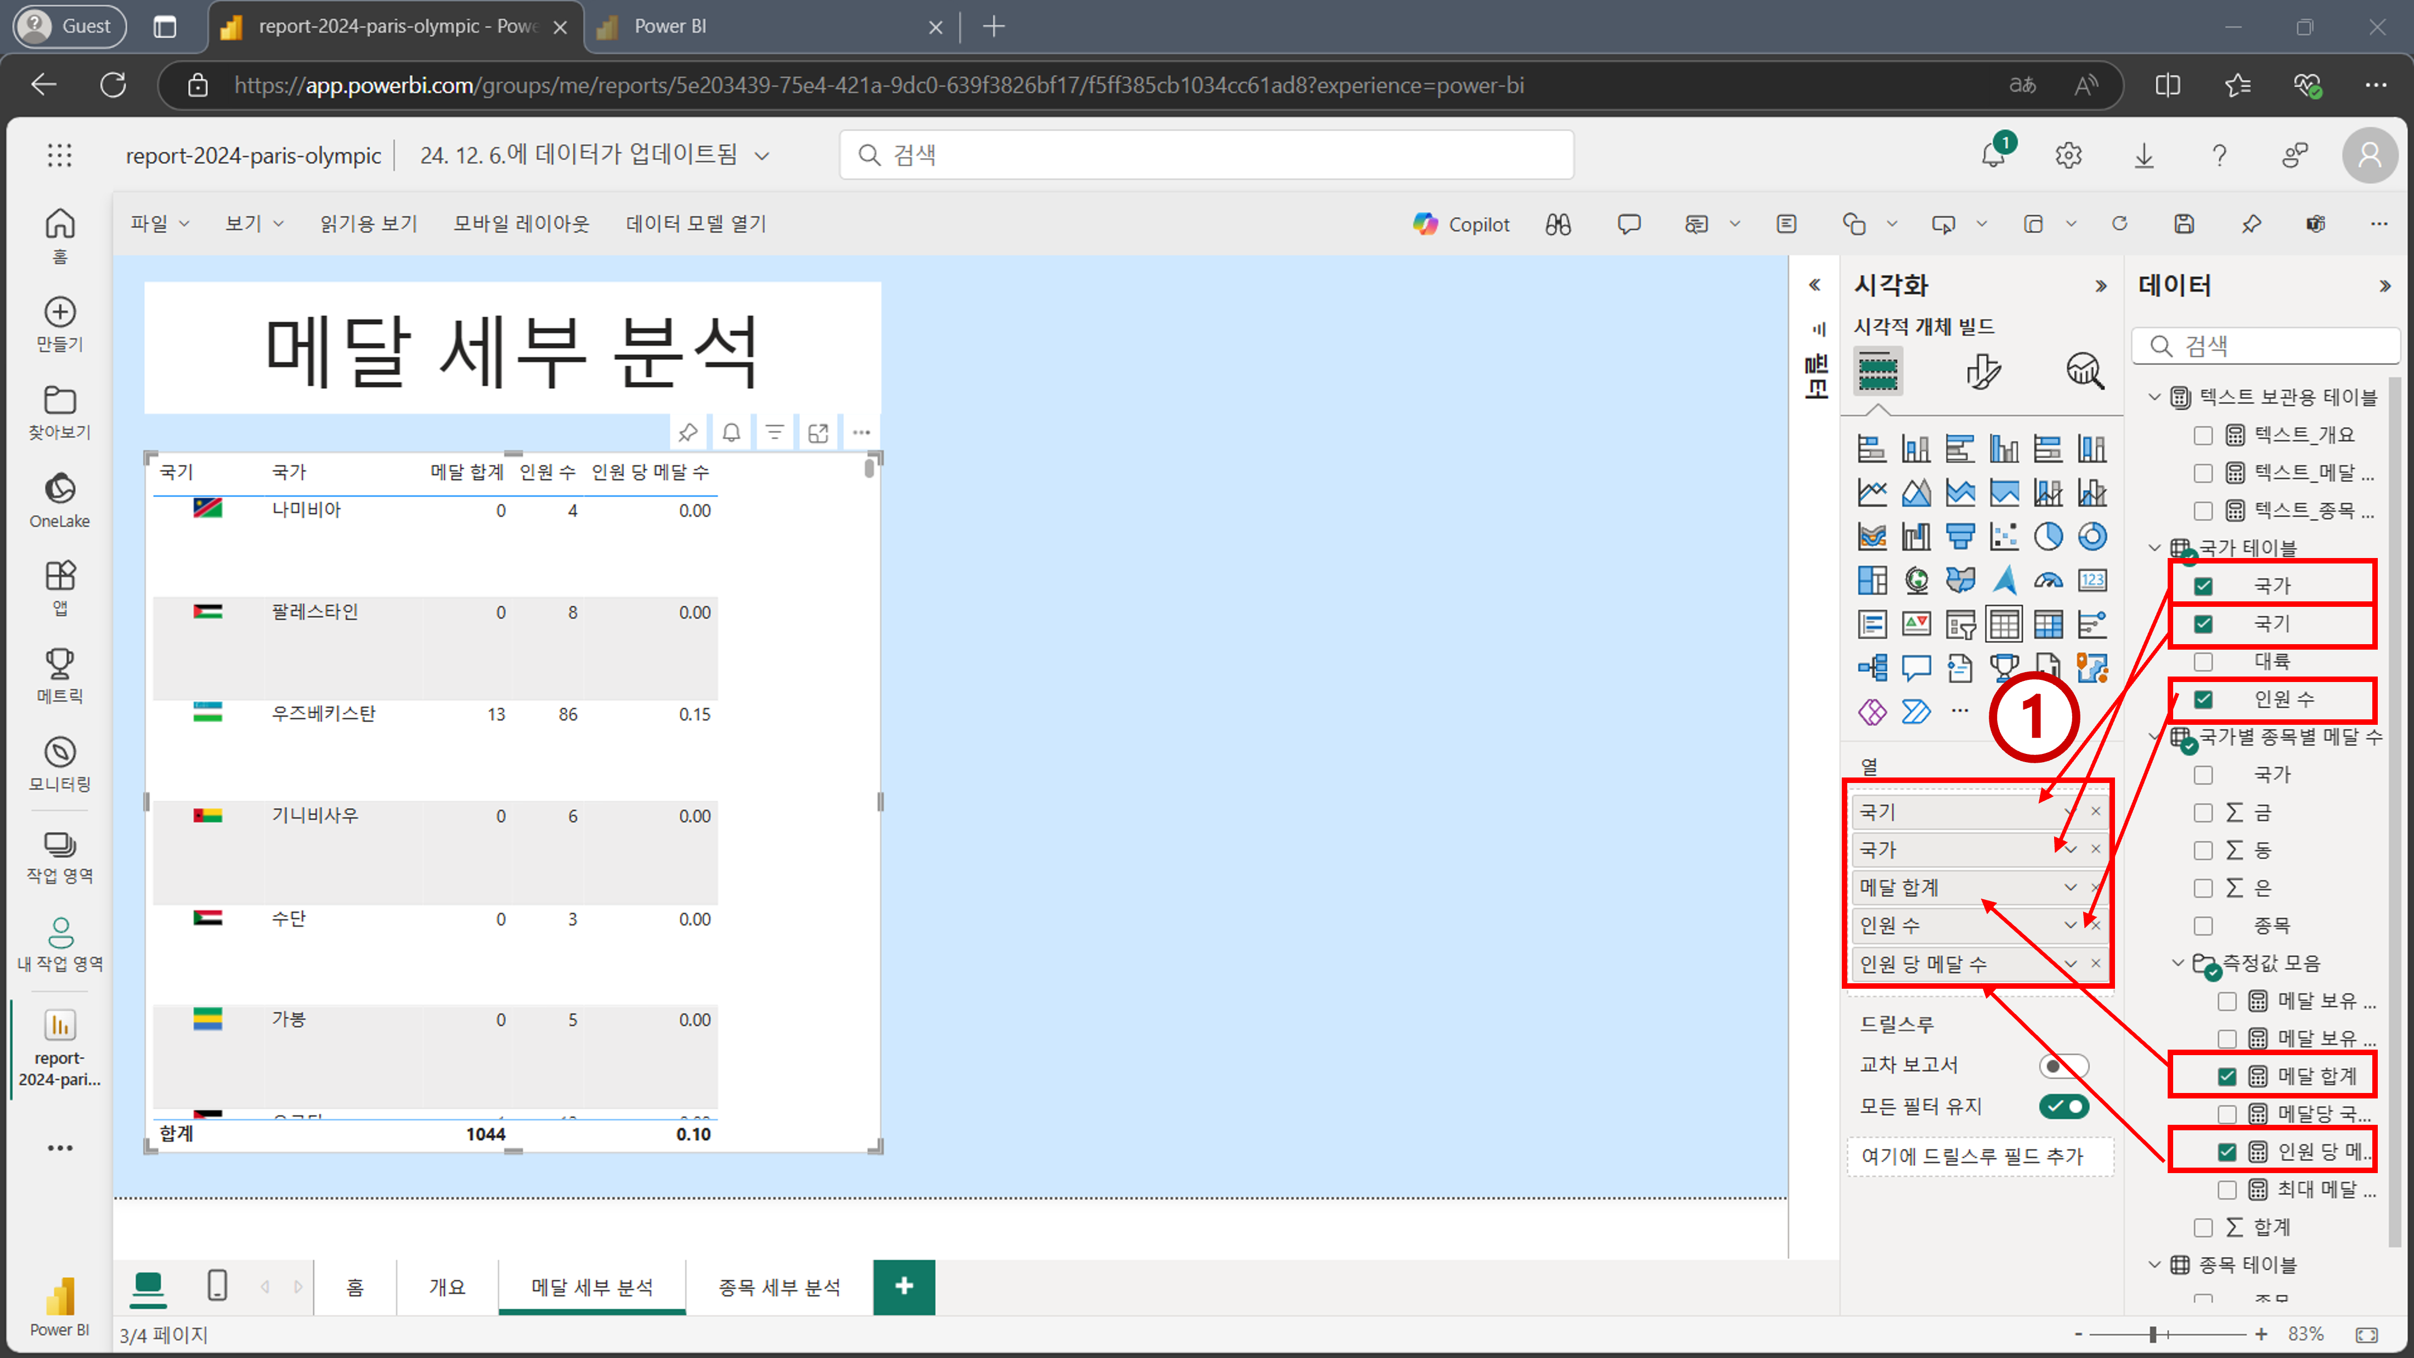Open notifications bell icon
The height and width of the screenshot is (1358, 2414).
click(x=1993, y=155)
